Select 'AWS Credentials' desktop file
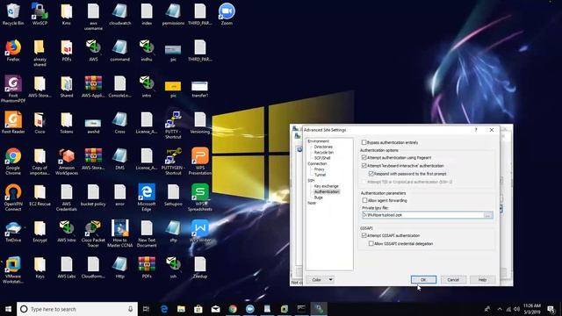The width and height of the screenshot is (562, 316). pyautogui.click(x=67, y=197)
